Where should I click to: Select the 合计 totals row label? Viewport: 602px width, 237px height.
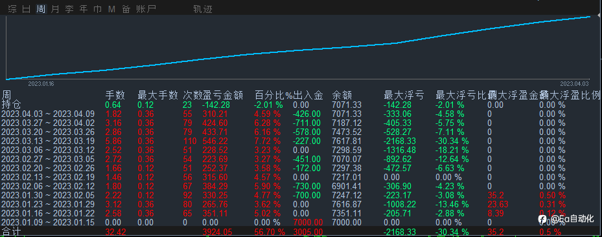pyautogui.click(x=11, y=232)
